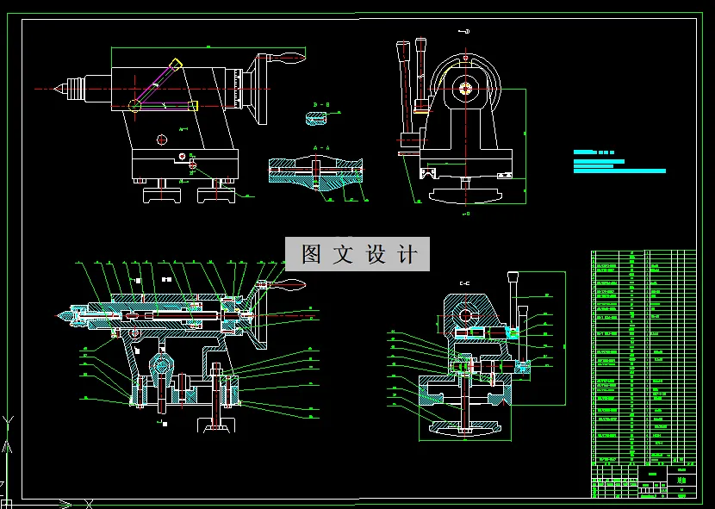The image size is (715, 509).
Task: Click the C-C section view label
Action: pos(464,283)
